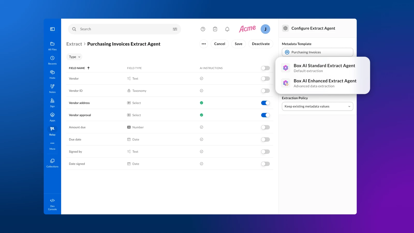The image size is (414, 233).
Task: Go to Extract breadcrumb link
Action: pyautogui.click(x=74, y=44)
